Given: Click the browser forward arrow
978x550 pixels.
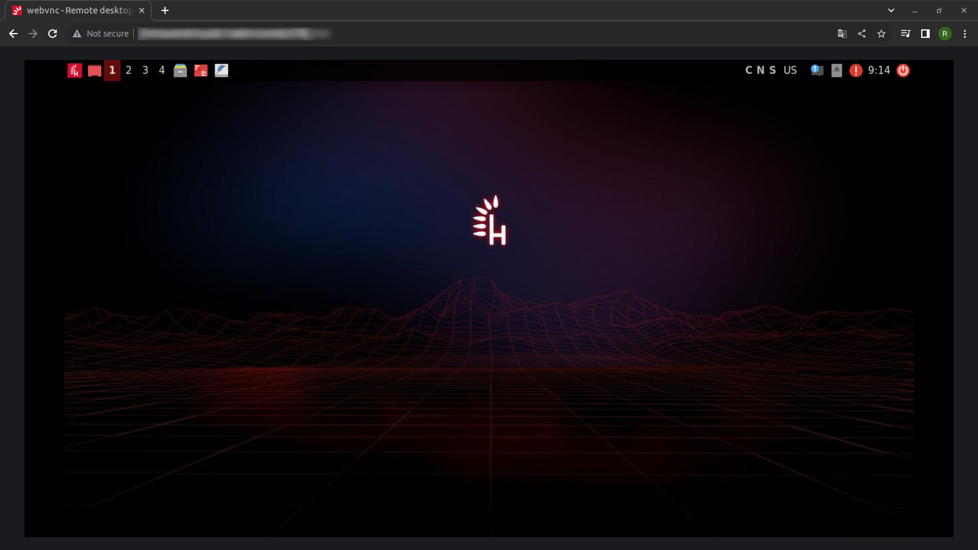Looking at the screenshot, I should [x=33, y=34].
